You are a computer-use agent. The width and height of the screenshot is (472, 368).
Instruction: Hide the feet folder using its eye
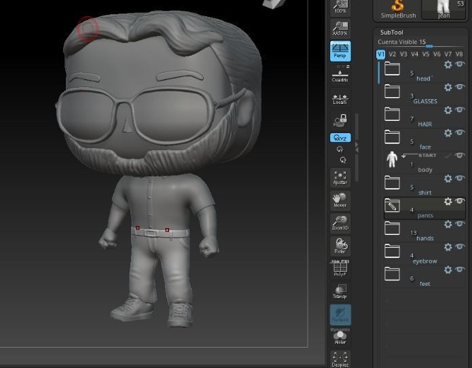pos(460,270)
